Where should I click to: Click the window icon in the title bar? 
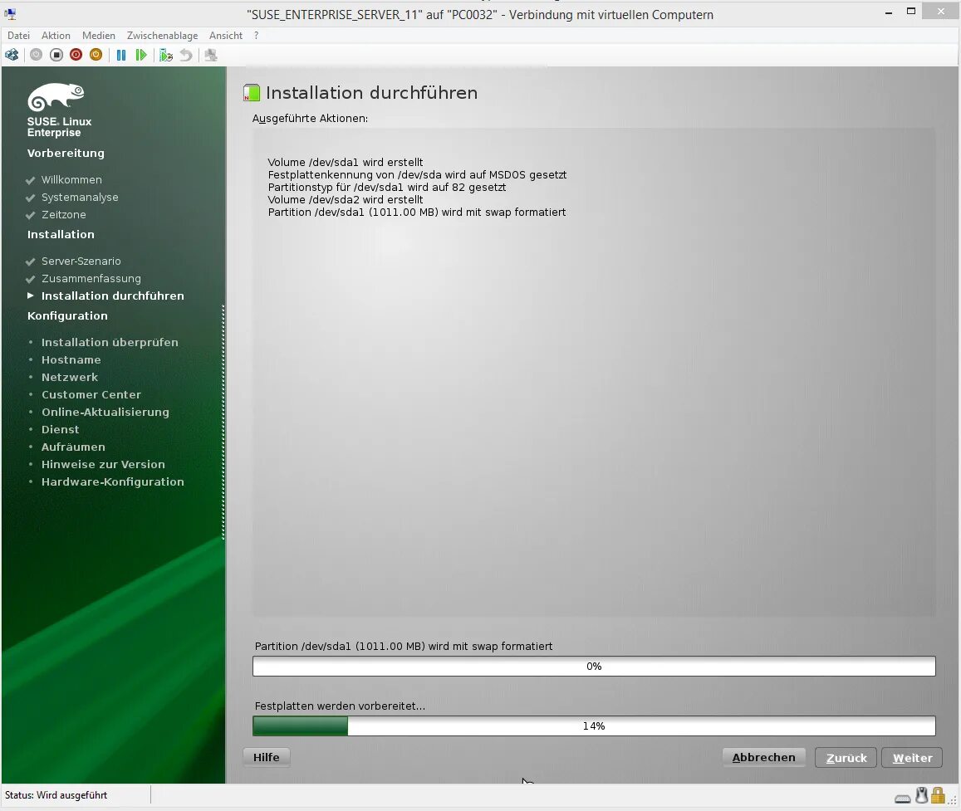tap(11, 14)
